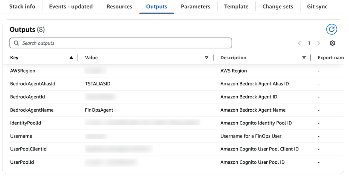This screenshot has height=176, width=349.
Task: Open the Template tab
Action: click(236, 6)
